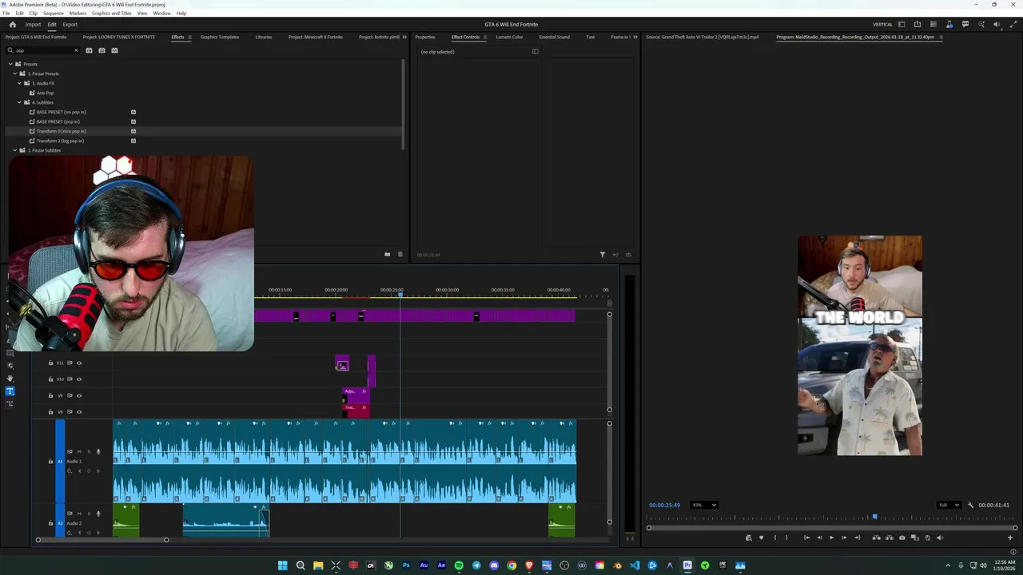This screenshot has height=575, width=1023.
Task: Switch to the Import workspace
Action: pos(33,25)
